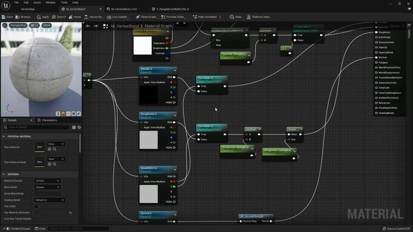
Task: Click Preview State in the toolbar
Action: click(x=172, y=17)
